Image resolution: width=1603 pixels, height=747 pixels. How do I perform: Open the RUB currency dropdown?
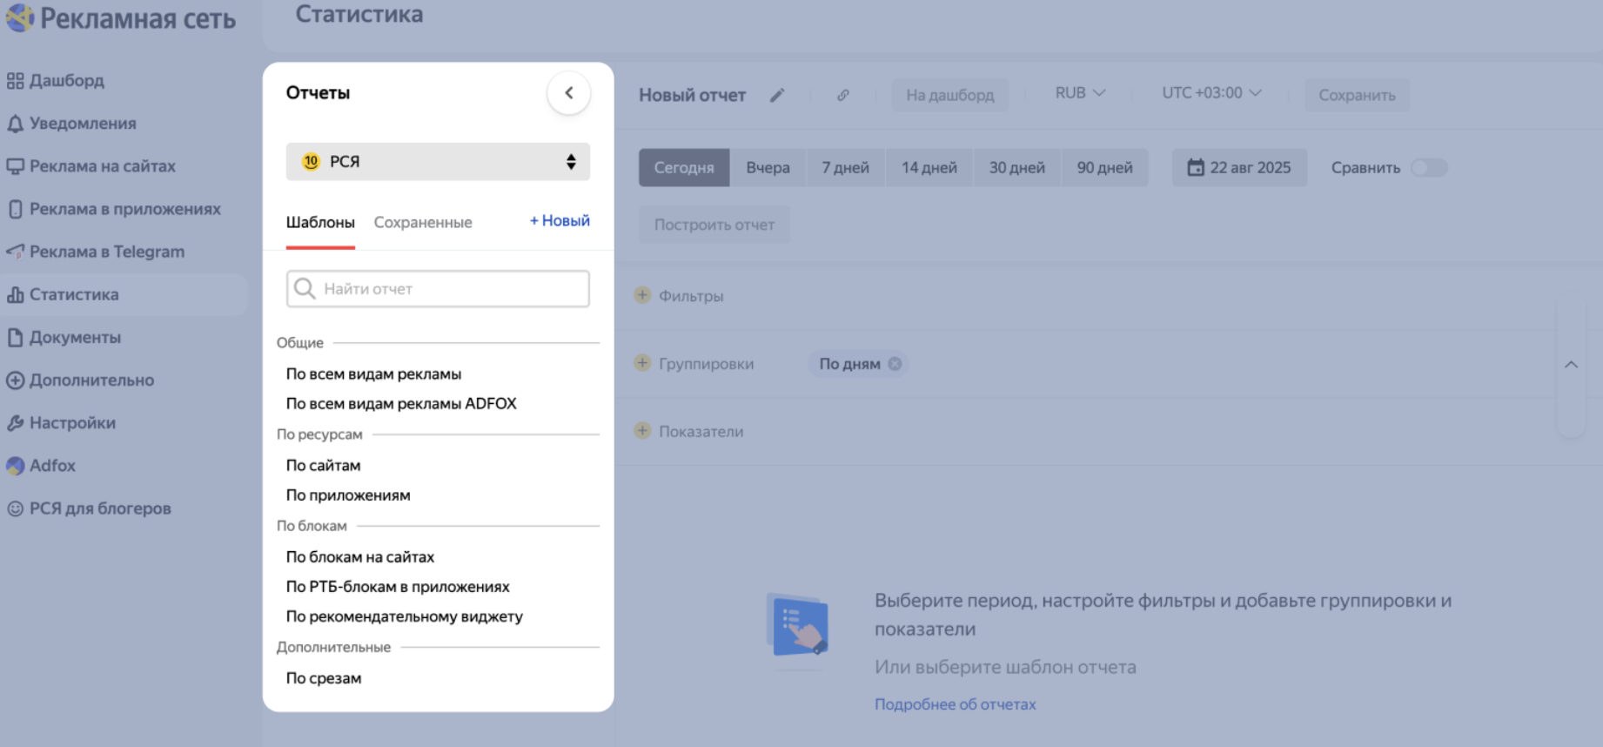click(x=1079, y=93)
